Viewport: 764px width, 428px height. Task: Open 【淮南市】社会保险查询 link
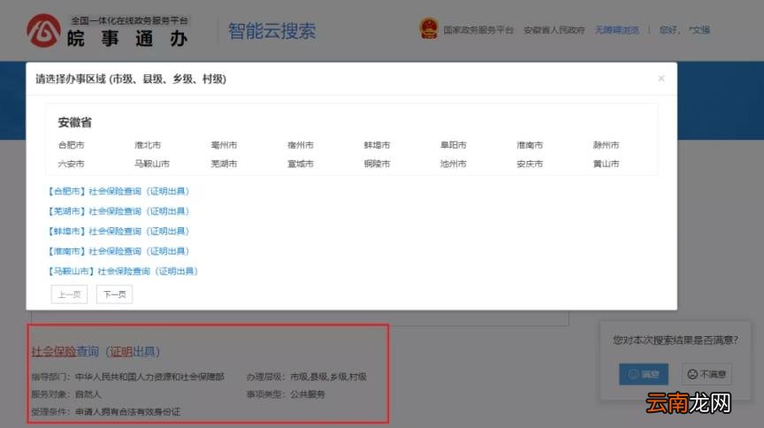118,251
